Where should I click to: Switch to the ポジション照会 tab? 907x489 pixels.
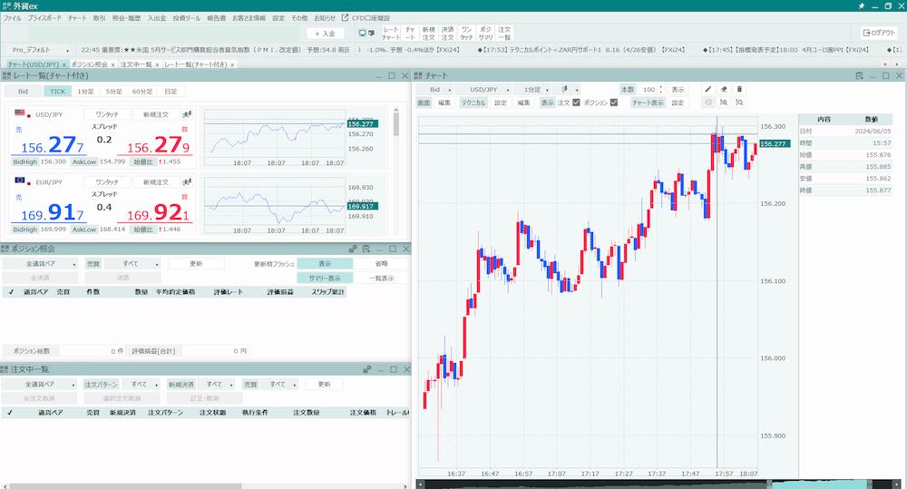click(92, 64)
